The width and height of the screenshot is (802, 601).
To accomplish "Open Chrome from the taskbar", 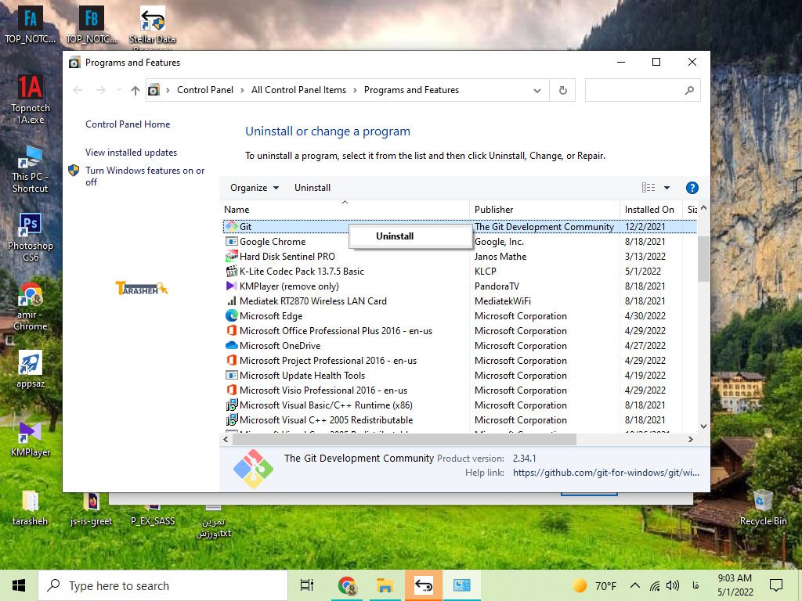I will [347, 585].
